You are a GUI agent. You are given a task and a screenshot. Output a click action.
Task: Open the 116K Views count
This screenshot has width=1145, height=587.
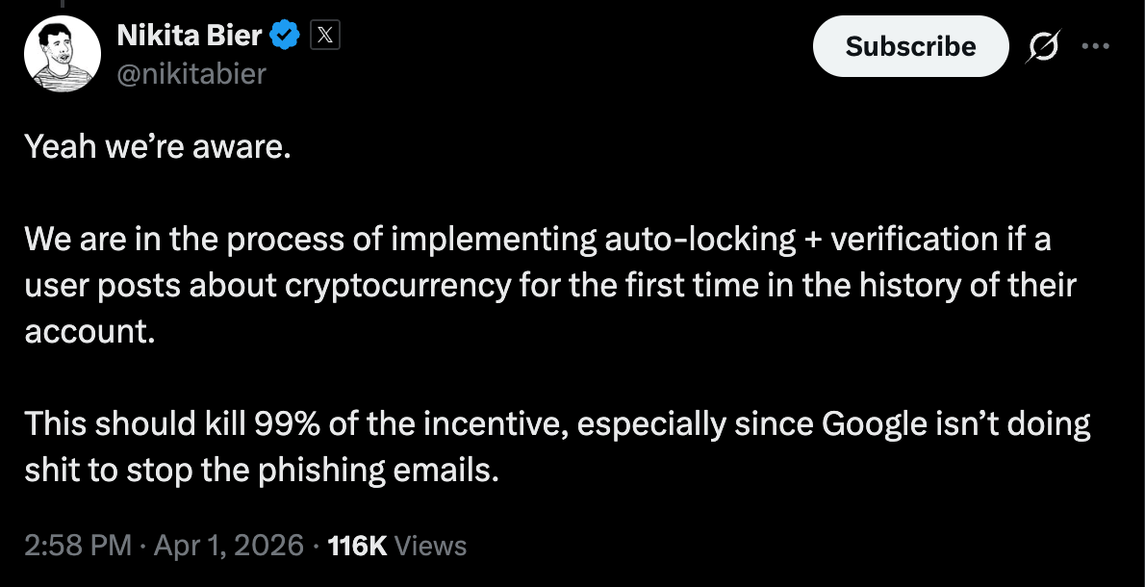click(396, 547)
